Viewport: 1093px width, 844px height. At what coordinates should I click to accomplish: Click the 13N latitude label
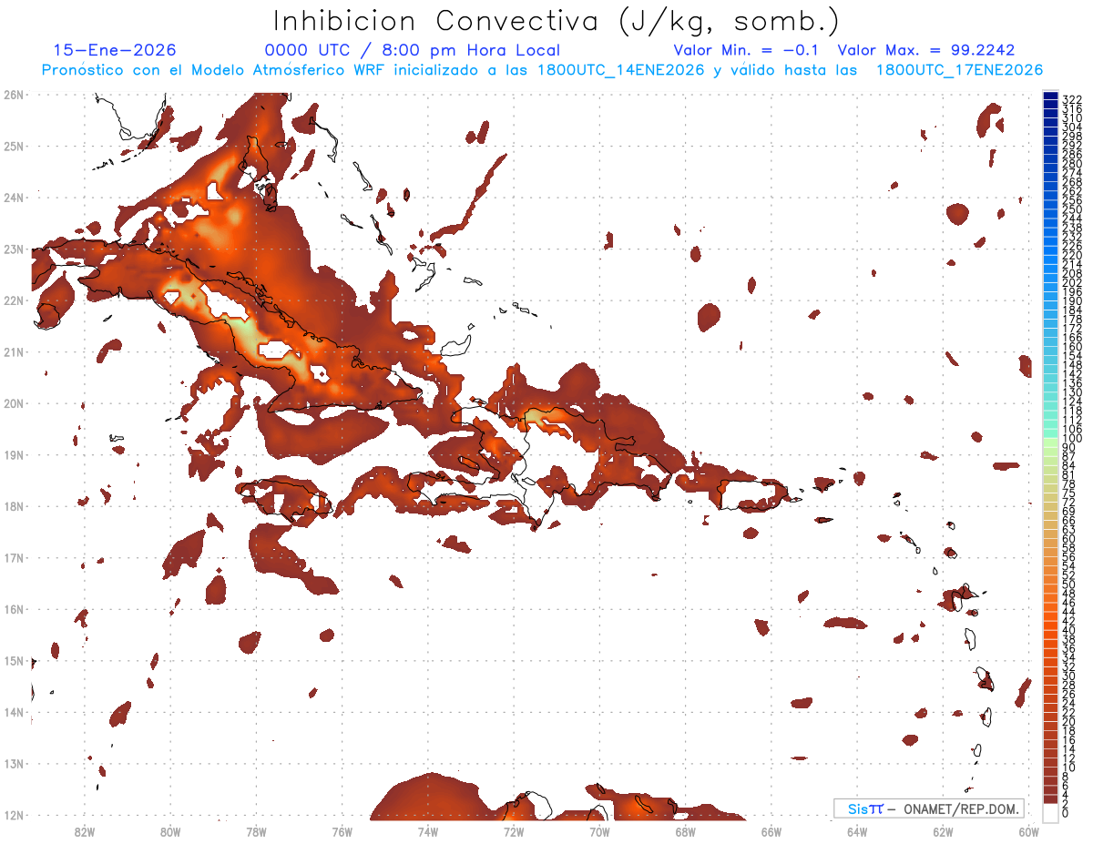13,763
